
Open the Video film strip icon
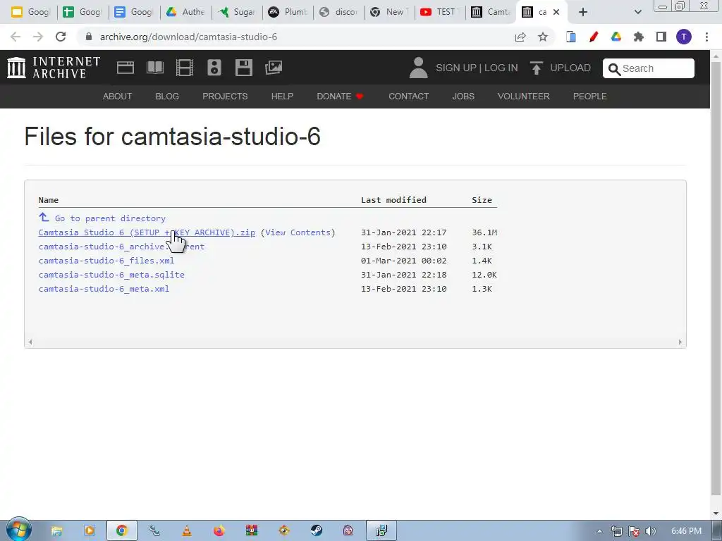point(185,68)
